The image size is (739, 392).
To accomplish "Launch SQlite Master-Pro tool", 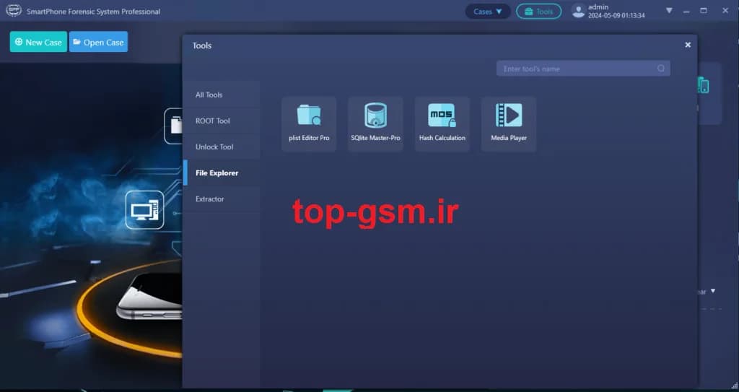I will click(375, 123).
